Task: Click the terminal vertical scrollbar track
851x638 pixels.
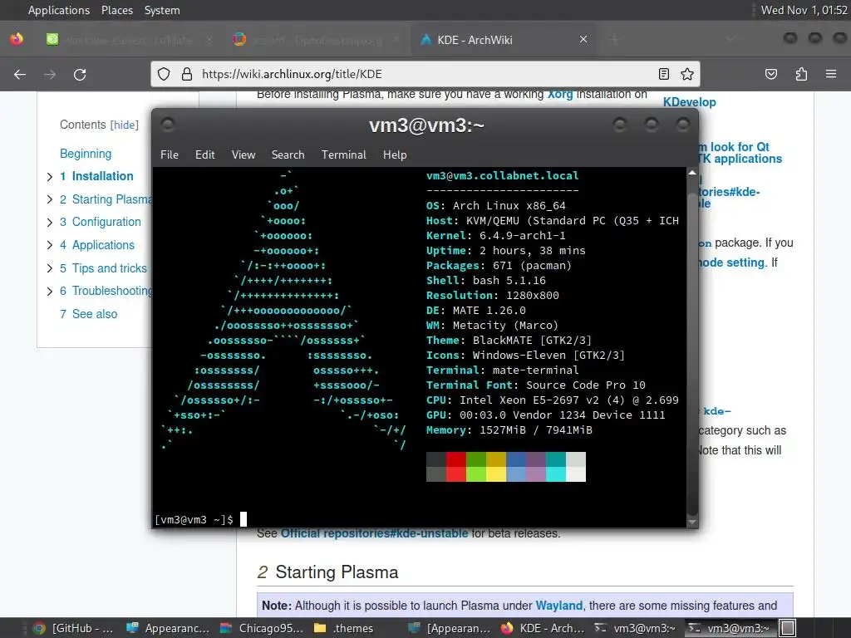Action: pos(692,347)
